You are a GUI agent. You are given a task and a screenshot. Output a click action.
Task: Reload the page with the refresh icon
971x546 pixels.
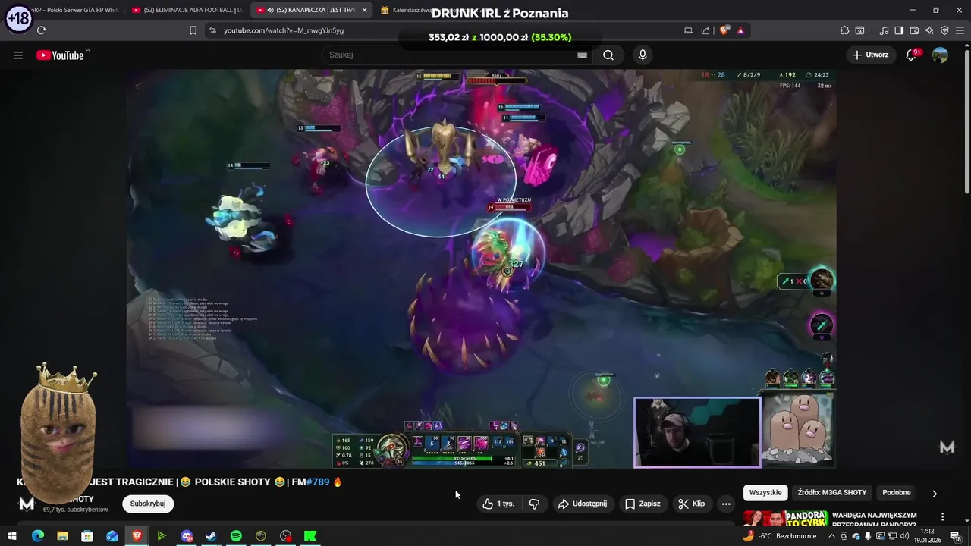41,30
